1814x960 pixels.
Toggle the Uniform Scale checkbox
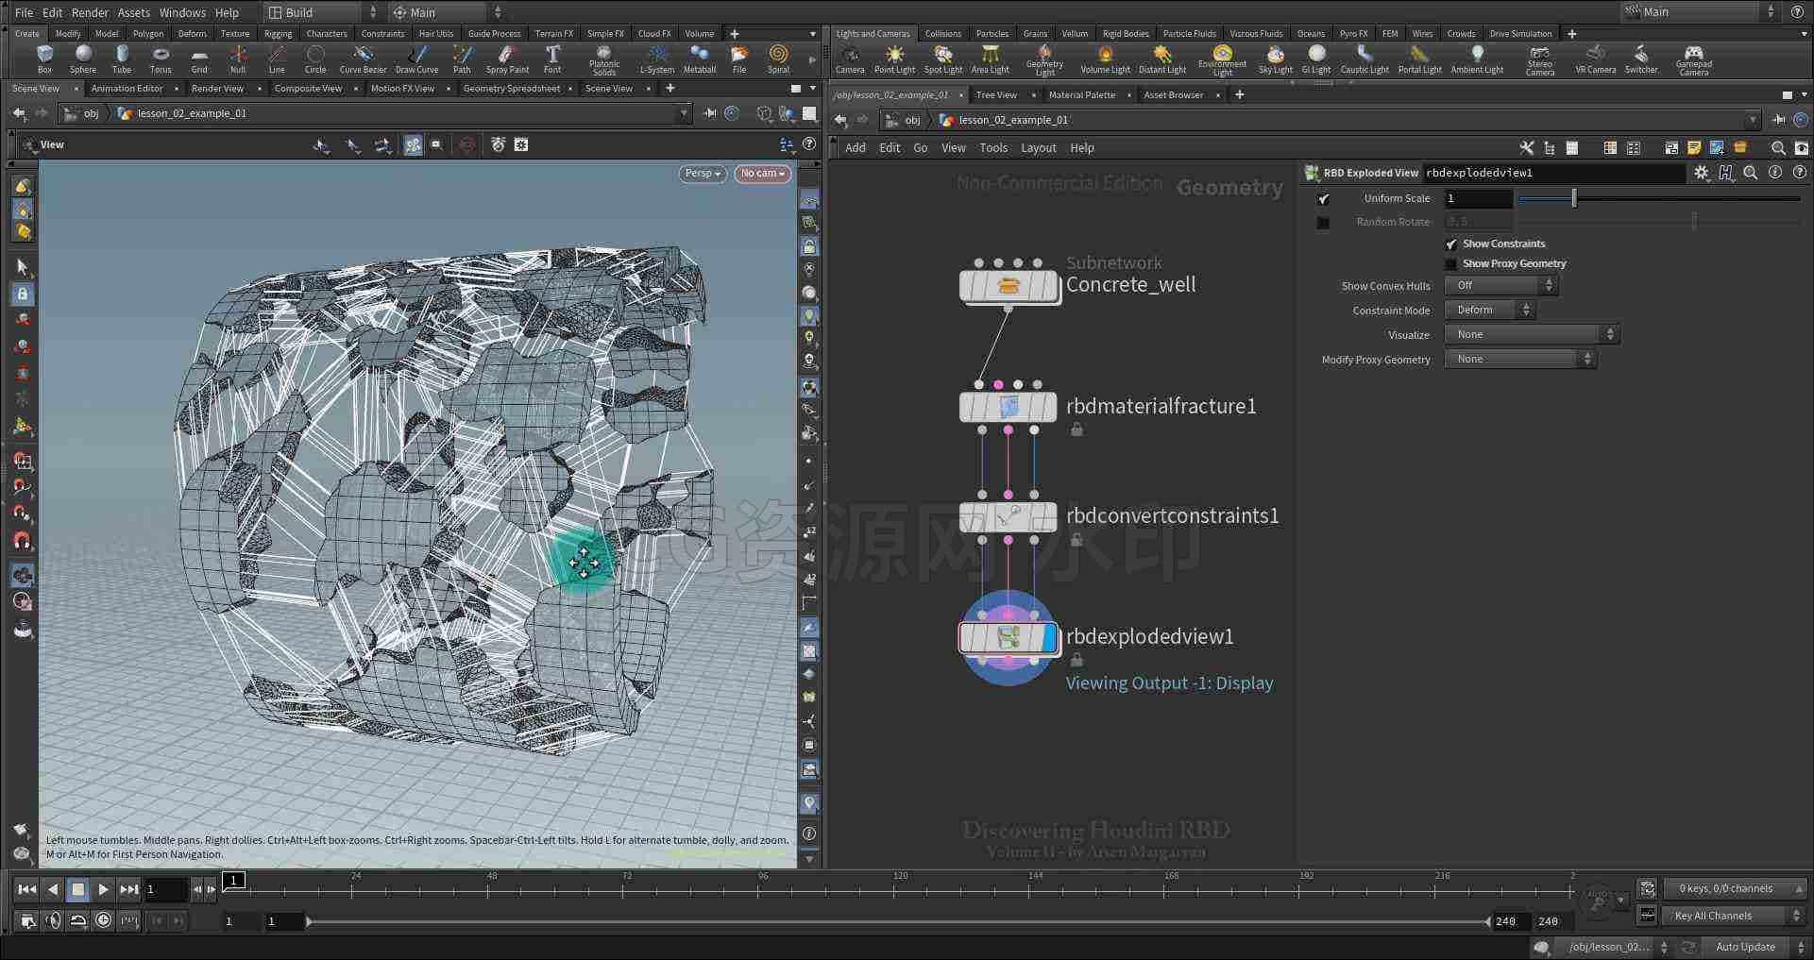point(1323,199)
